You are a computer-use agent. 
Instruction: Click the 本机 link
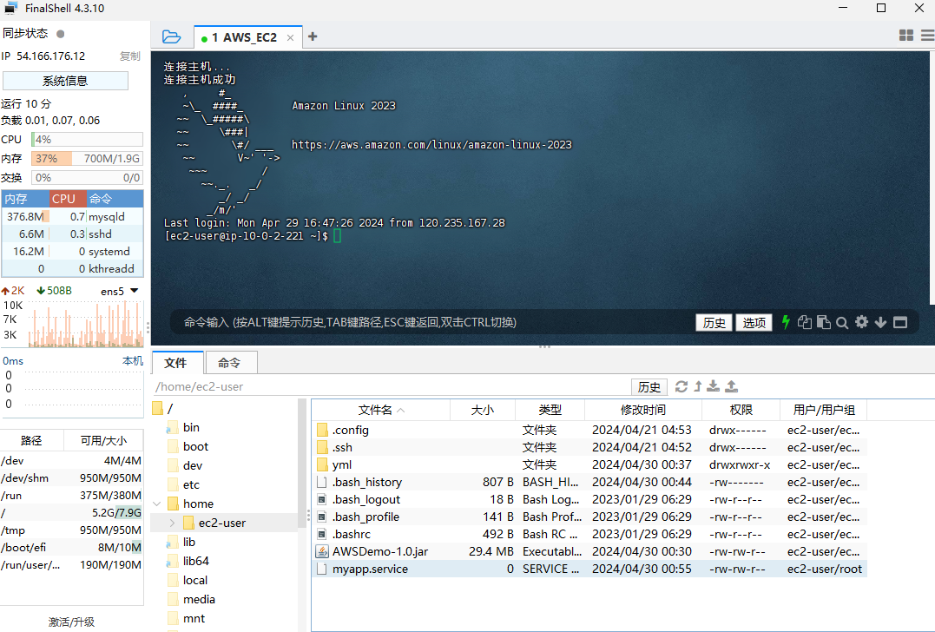[x=132, y=361]
